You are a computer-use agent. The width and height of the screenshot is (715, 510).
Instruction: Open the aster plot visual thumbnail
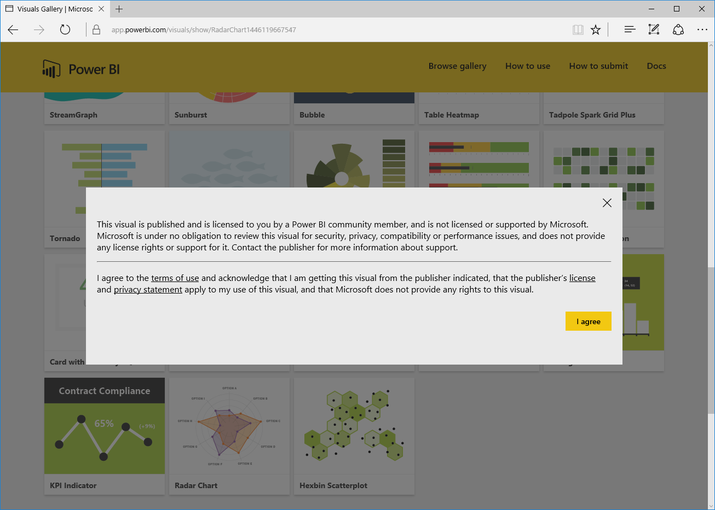354,159
